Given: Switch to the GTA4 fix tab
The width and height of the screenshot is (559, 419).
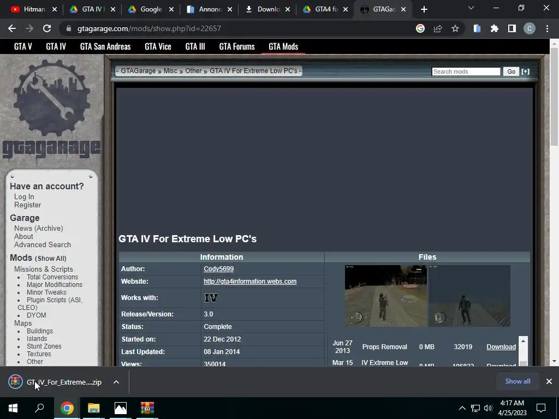Looking at the screenshot, I should [x=325, y=10].
